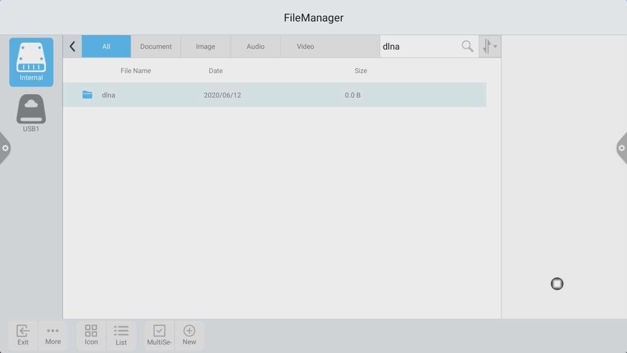627x353 pixels.
Task: Switch to the Document tab
Action: [156, 46]
